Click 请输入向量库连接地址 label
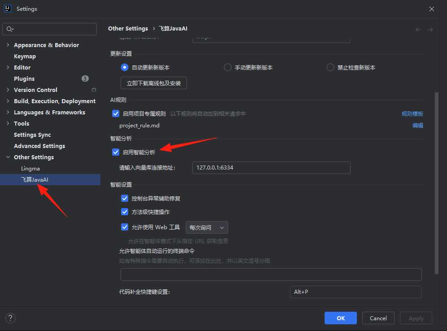 (147, 168)
